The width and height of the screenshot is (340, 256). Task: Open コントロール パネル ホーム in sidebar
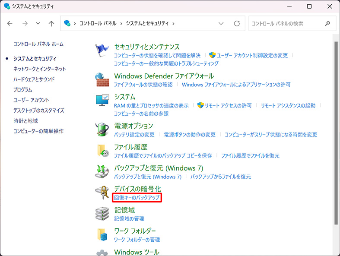click(38, 44)
